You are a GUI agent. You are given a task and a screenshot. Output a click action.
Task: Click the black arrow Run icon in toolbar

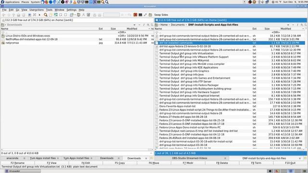[39, 15]
